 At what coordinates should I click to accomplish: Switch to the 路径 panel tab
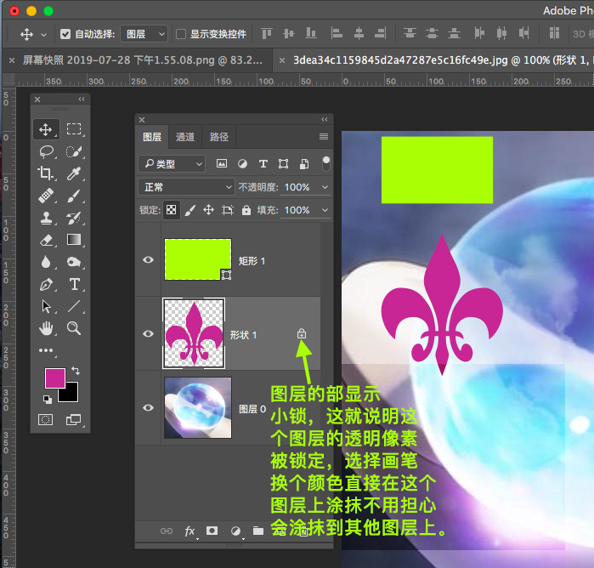(219, 137)
